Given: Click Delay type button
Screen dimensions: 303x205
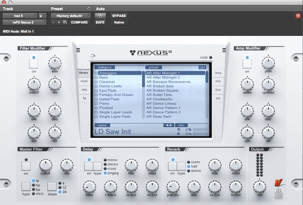Looking at the screenshot, I should coord(97,166).
